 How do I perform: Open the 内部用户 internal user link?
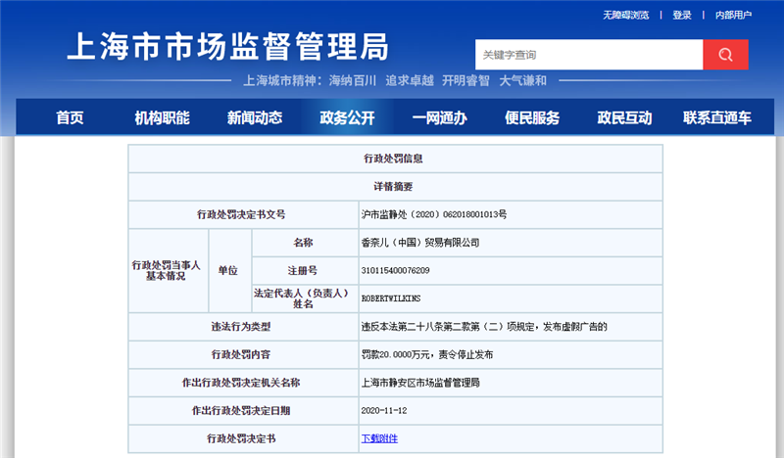(x=733, y=15)
